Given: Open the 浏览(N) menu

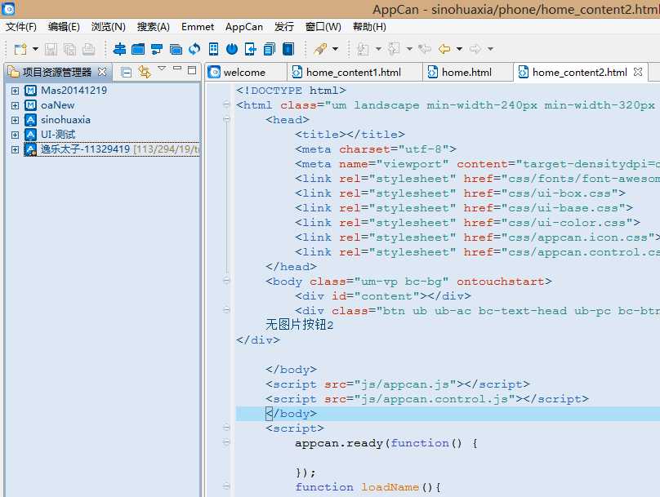Looking at the screenshot, I should pos(108,27).
